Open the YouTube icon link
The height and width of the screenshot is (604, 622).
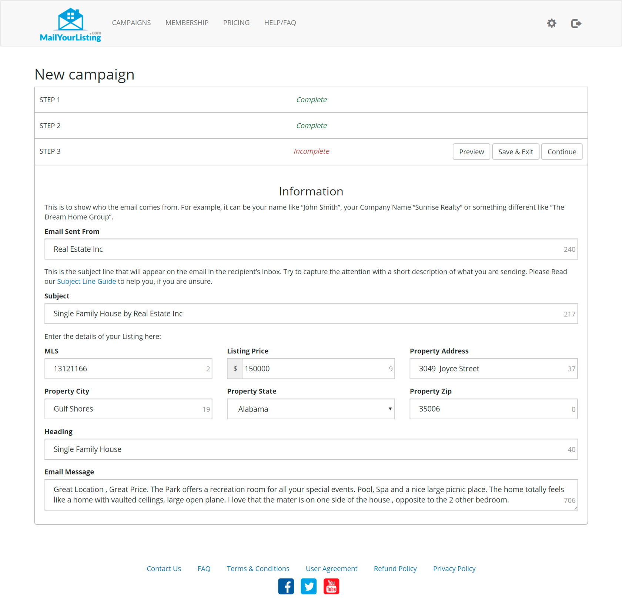pyautogui.click(x=331, y=586)
